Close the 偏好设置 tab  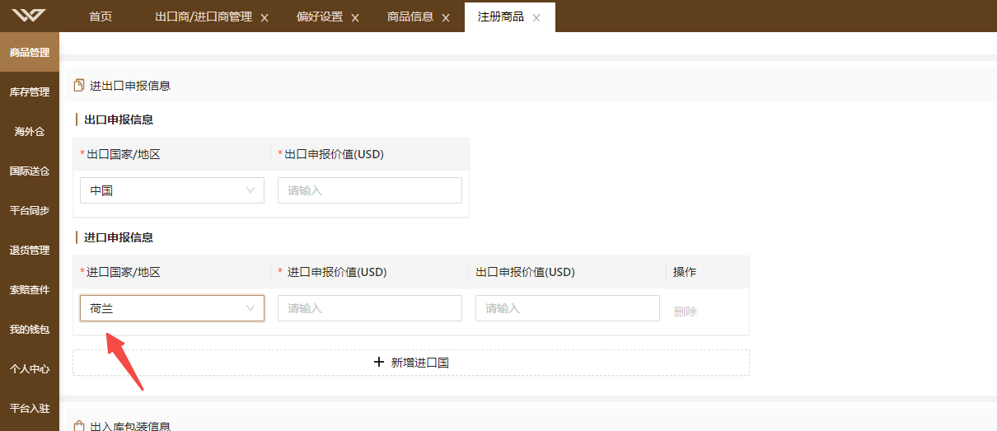(355, 17)
